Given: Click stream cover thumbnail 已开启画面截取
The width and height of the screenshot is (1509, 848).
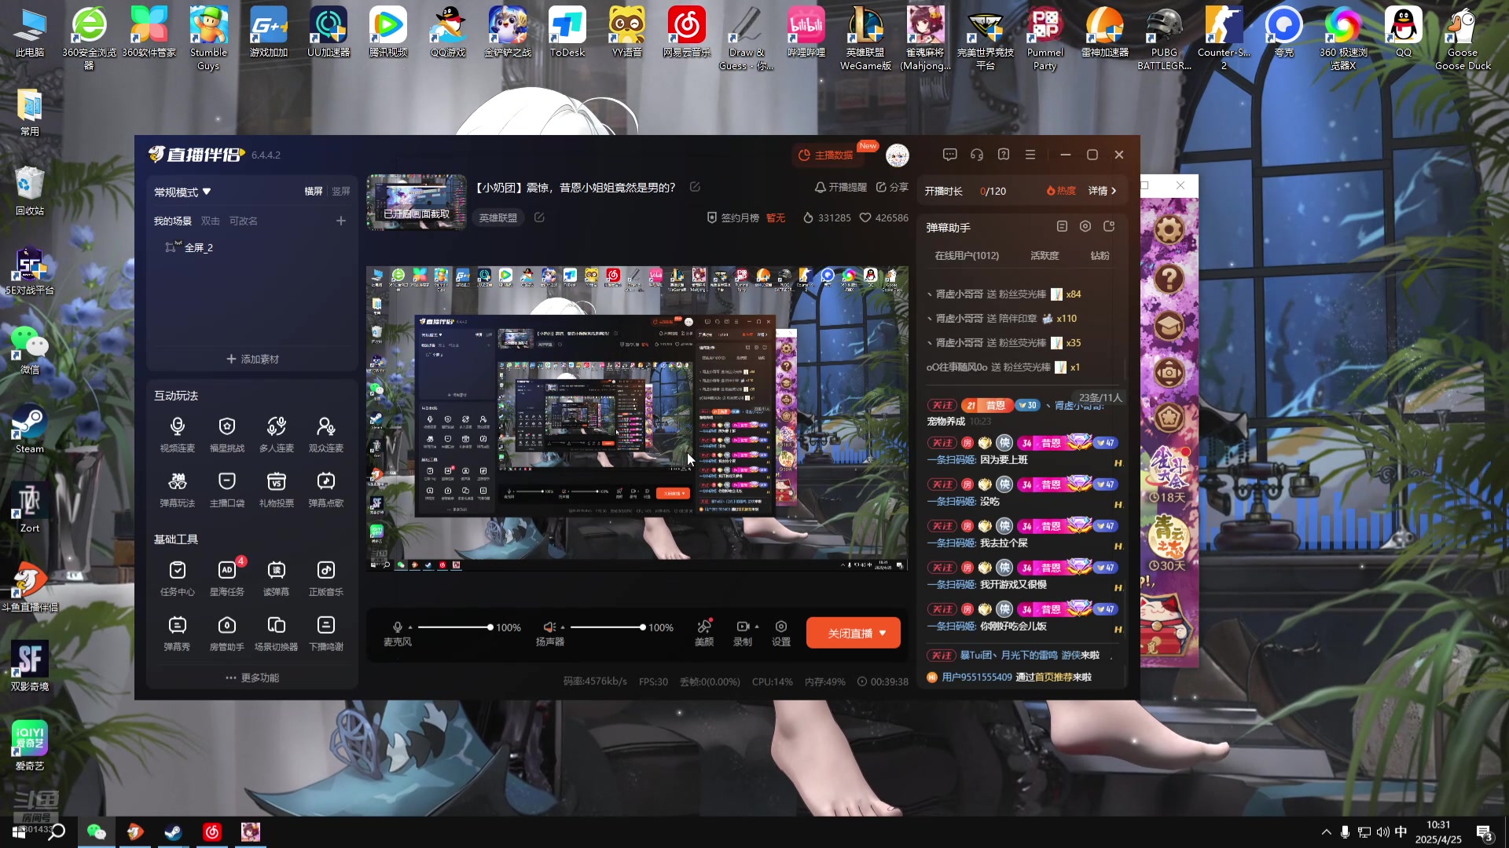Looking at the screenshot, I should pyautogui.click(x=417, y=202).
